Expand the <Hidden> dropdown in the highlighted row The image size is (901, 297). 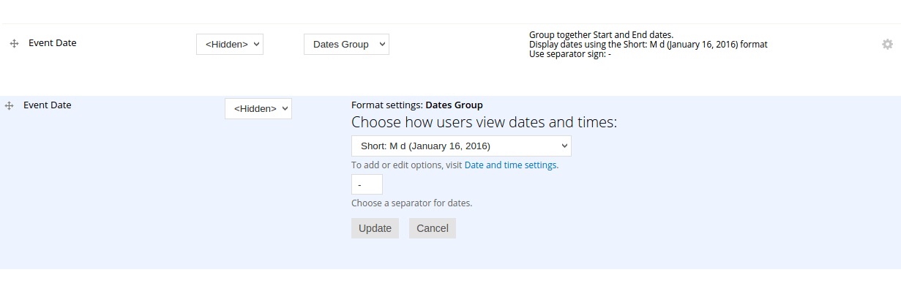(x=258, y=108)
